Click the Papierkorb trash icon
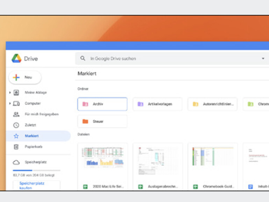Viewport: 269px width, 202px height. pos(16,147)
